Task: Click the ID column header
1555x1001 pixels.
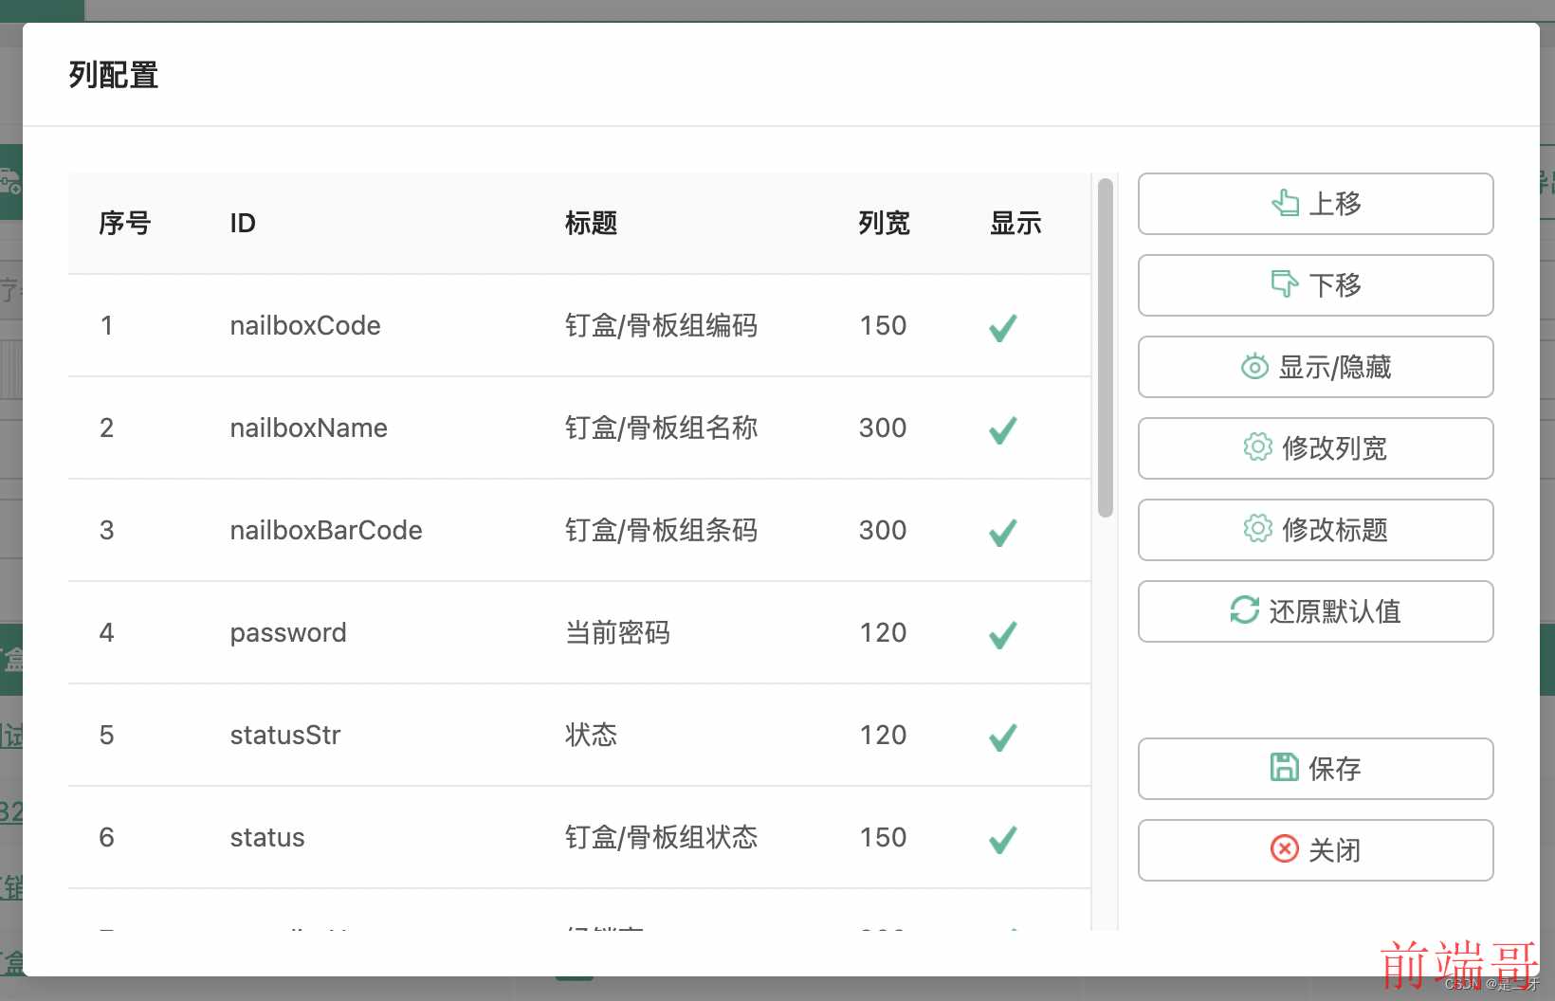Action: [x=243, y=223]
